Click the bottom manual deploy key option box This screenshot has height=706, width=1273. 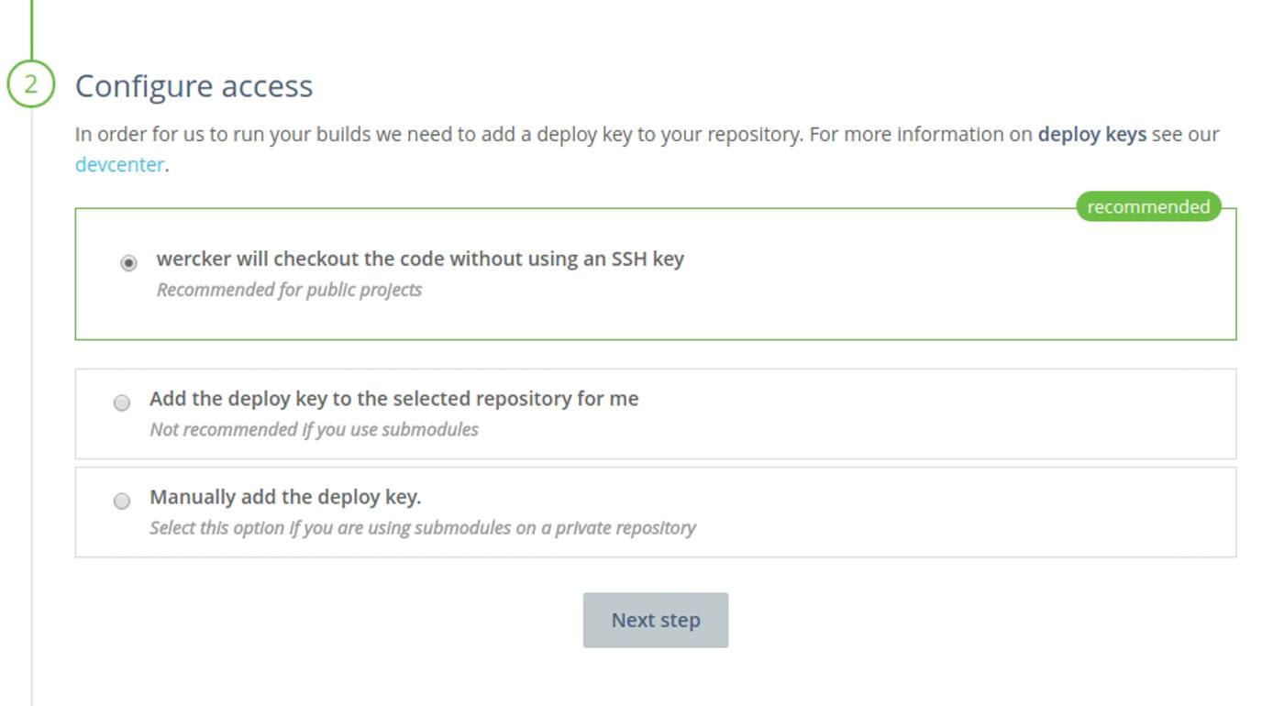(655, 512)
